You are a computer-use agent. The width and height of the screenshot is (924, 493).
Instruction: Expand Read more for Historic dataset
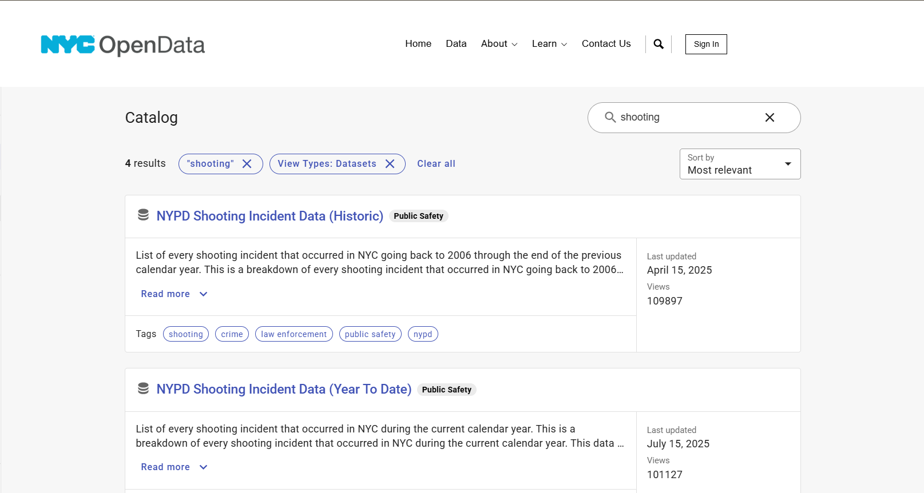174,294
